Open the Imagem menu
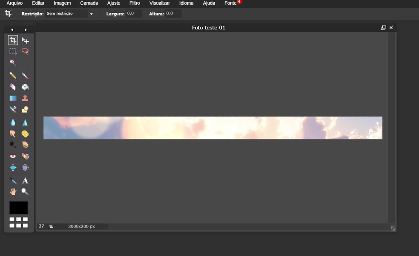419x256 pixels. pos(62,3)
